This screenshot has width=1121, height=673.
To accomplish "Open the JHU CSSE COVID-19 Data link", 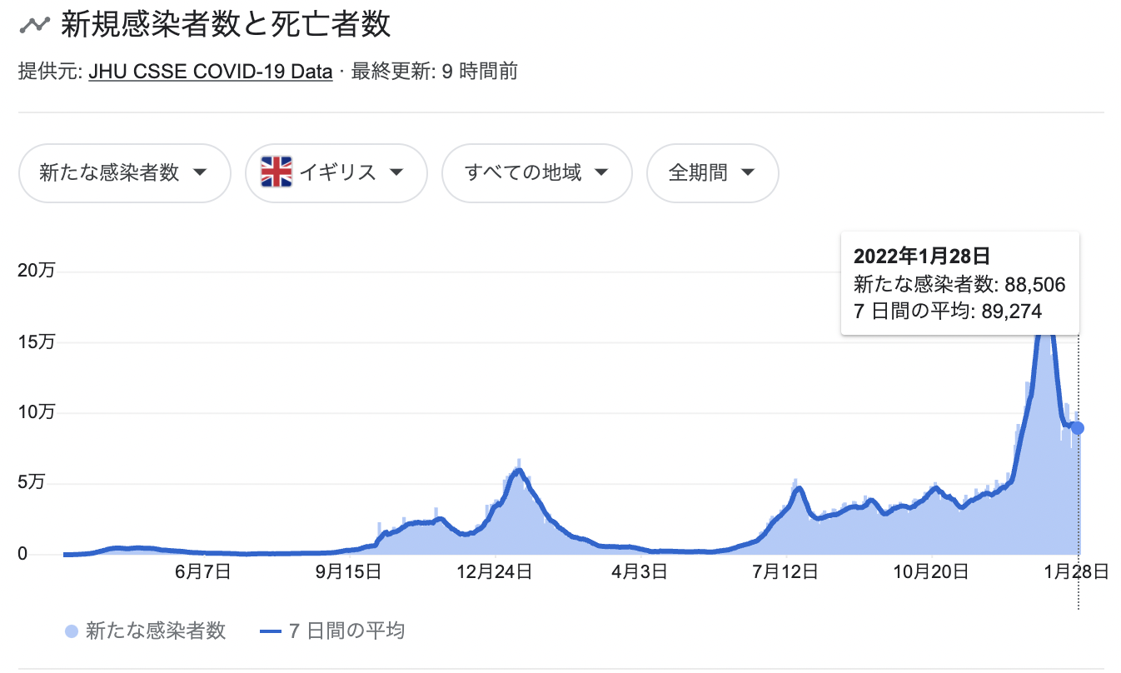I will tap(211, 72).
